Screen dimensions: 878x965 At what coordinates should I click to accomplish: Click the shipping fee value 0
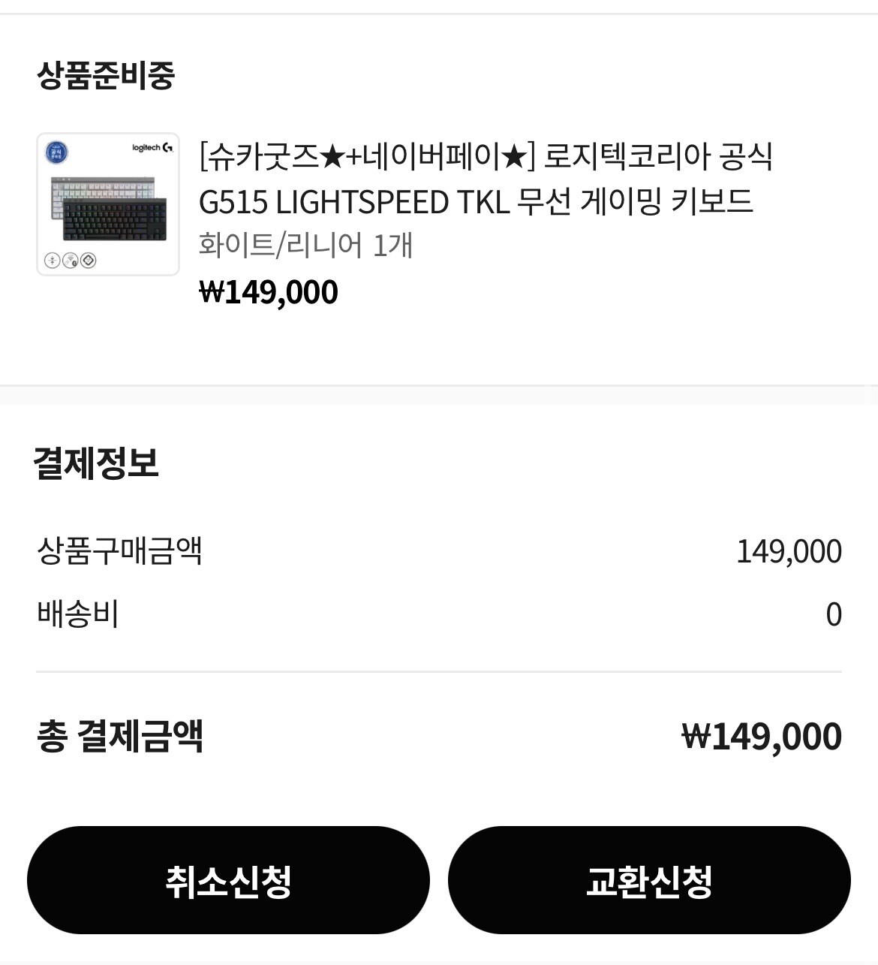click(x=834, y=614)
